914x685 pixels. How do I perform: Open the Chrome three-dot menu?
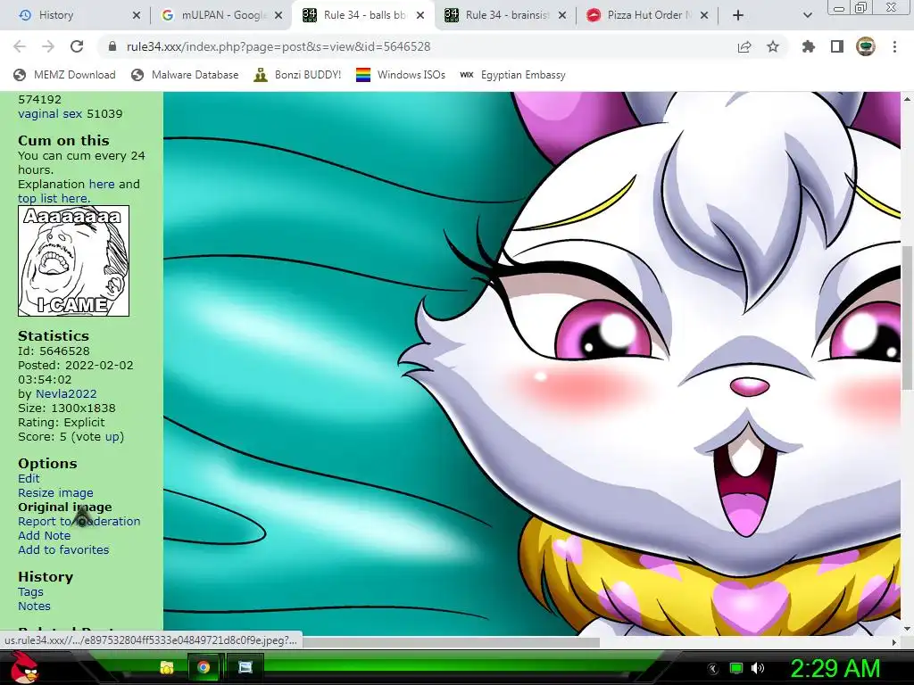(894, 46)
